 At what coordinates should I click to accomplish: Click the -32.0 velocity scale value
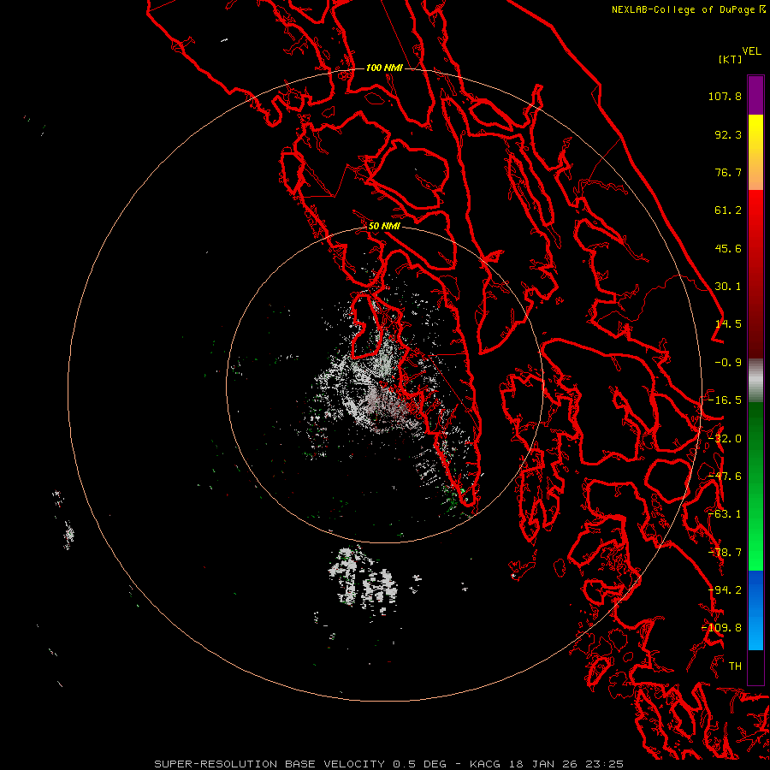pos(725,439)
